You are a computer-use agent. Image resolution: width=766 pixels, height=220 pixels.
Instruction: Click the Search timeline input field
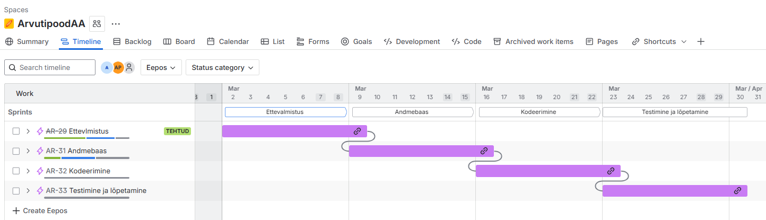(x=50, y=67)
